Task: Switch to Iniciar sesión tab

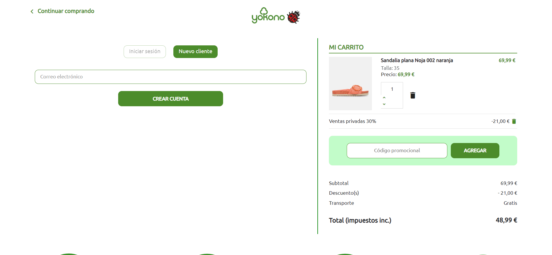Action: click(x=145, y=51)
